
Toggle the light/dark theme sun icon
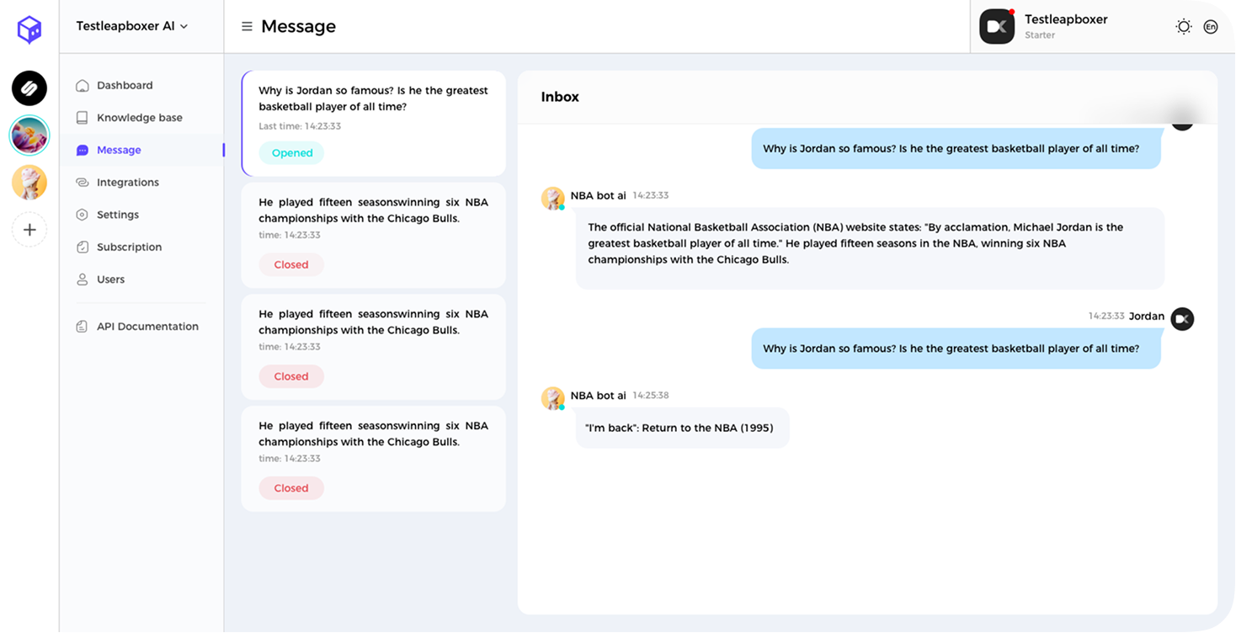[1183, 26]
